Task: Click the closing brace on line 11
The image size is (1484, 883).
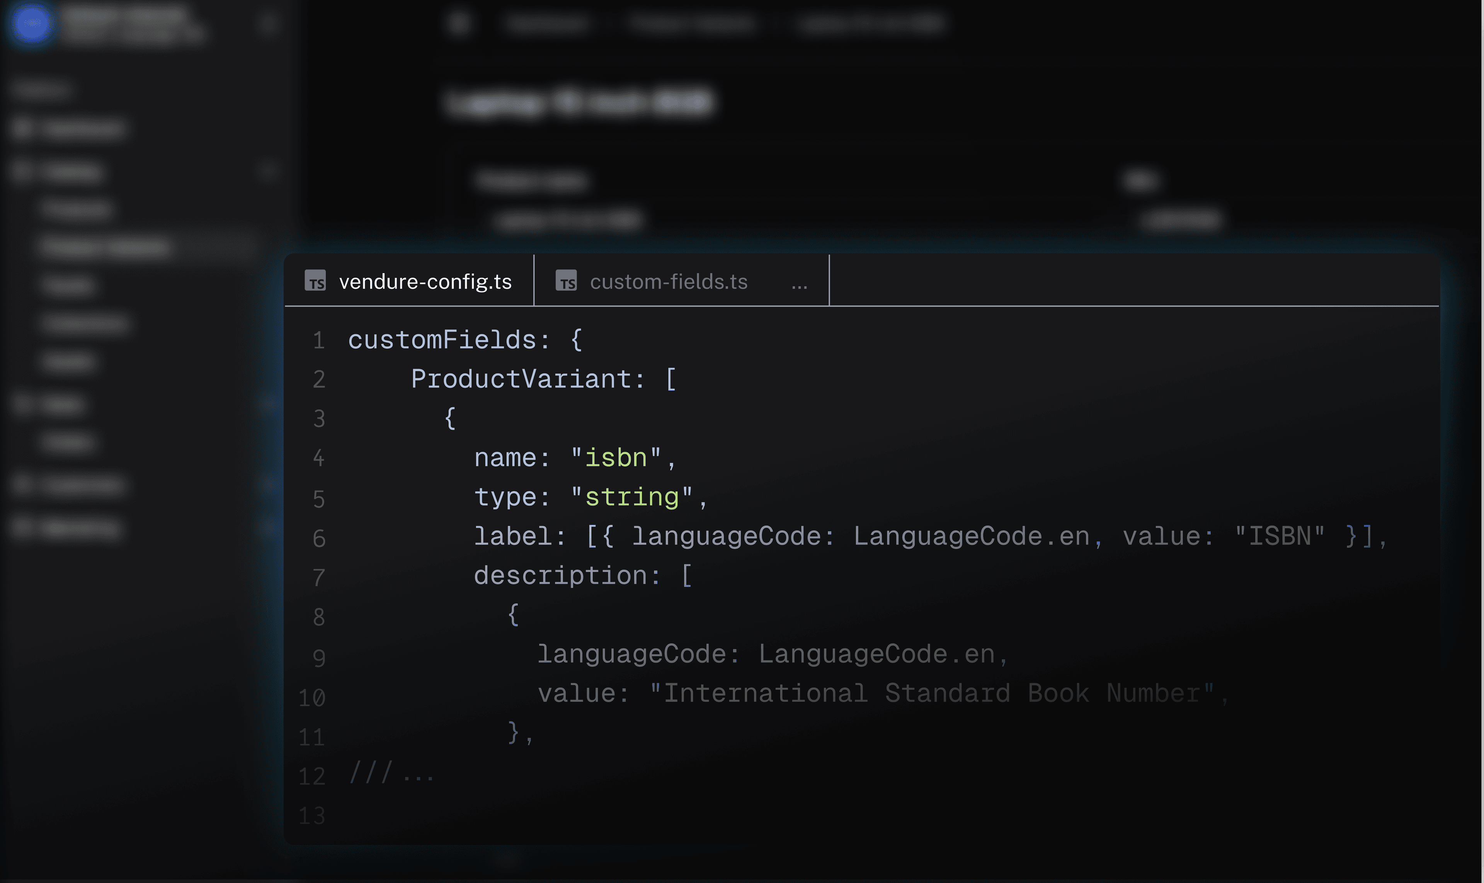Action: click(514, 732)
